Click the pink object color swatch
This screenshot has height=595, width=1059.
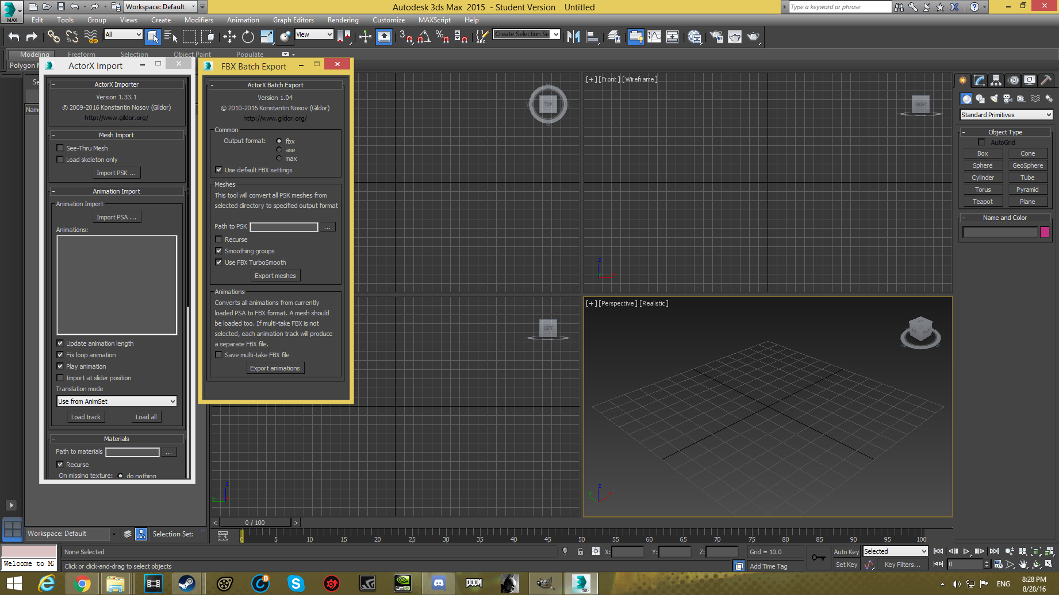coord(1045,232)
